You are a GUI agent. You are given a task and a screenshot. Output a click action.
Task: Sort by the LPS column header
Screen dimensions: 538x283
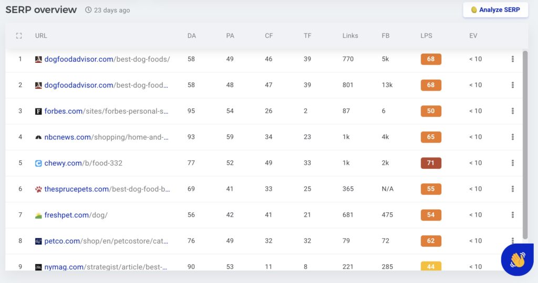[x=427, y=36]
